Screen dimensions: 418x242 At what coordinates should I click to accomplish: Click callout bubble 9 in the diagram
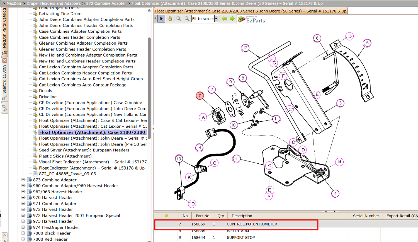click(x=230, y=82)
